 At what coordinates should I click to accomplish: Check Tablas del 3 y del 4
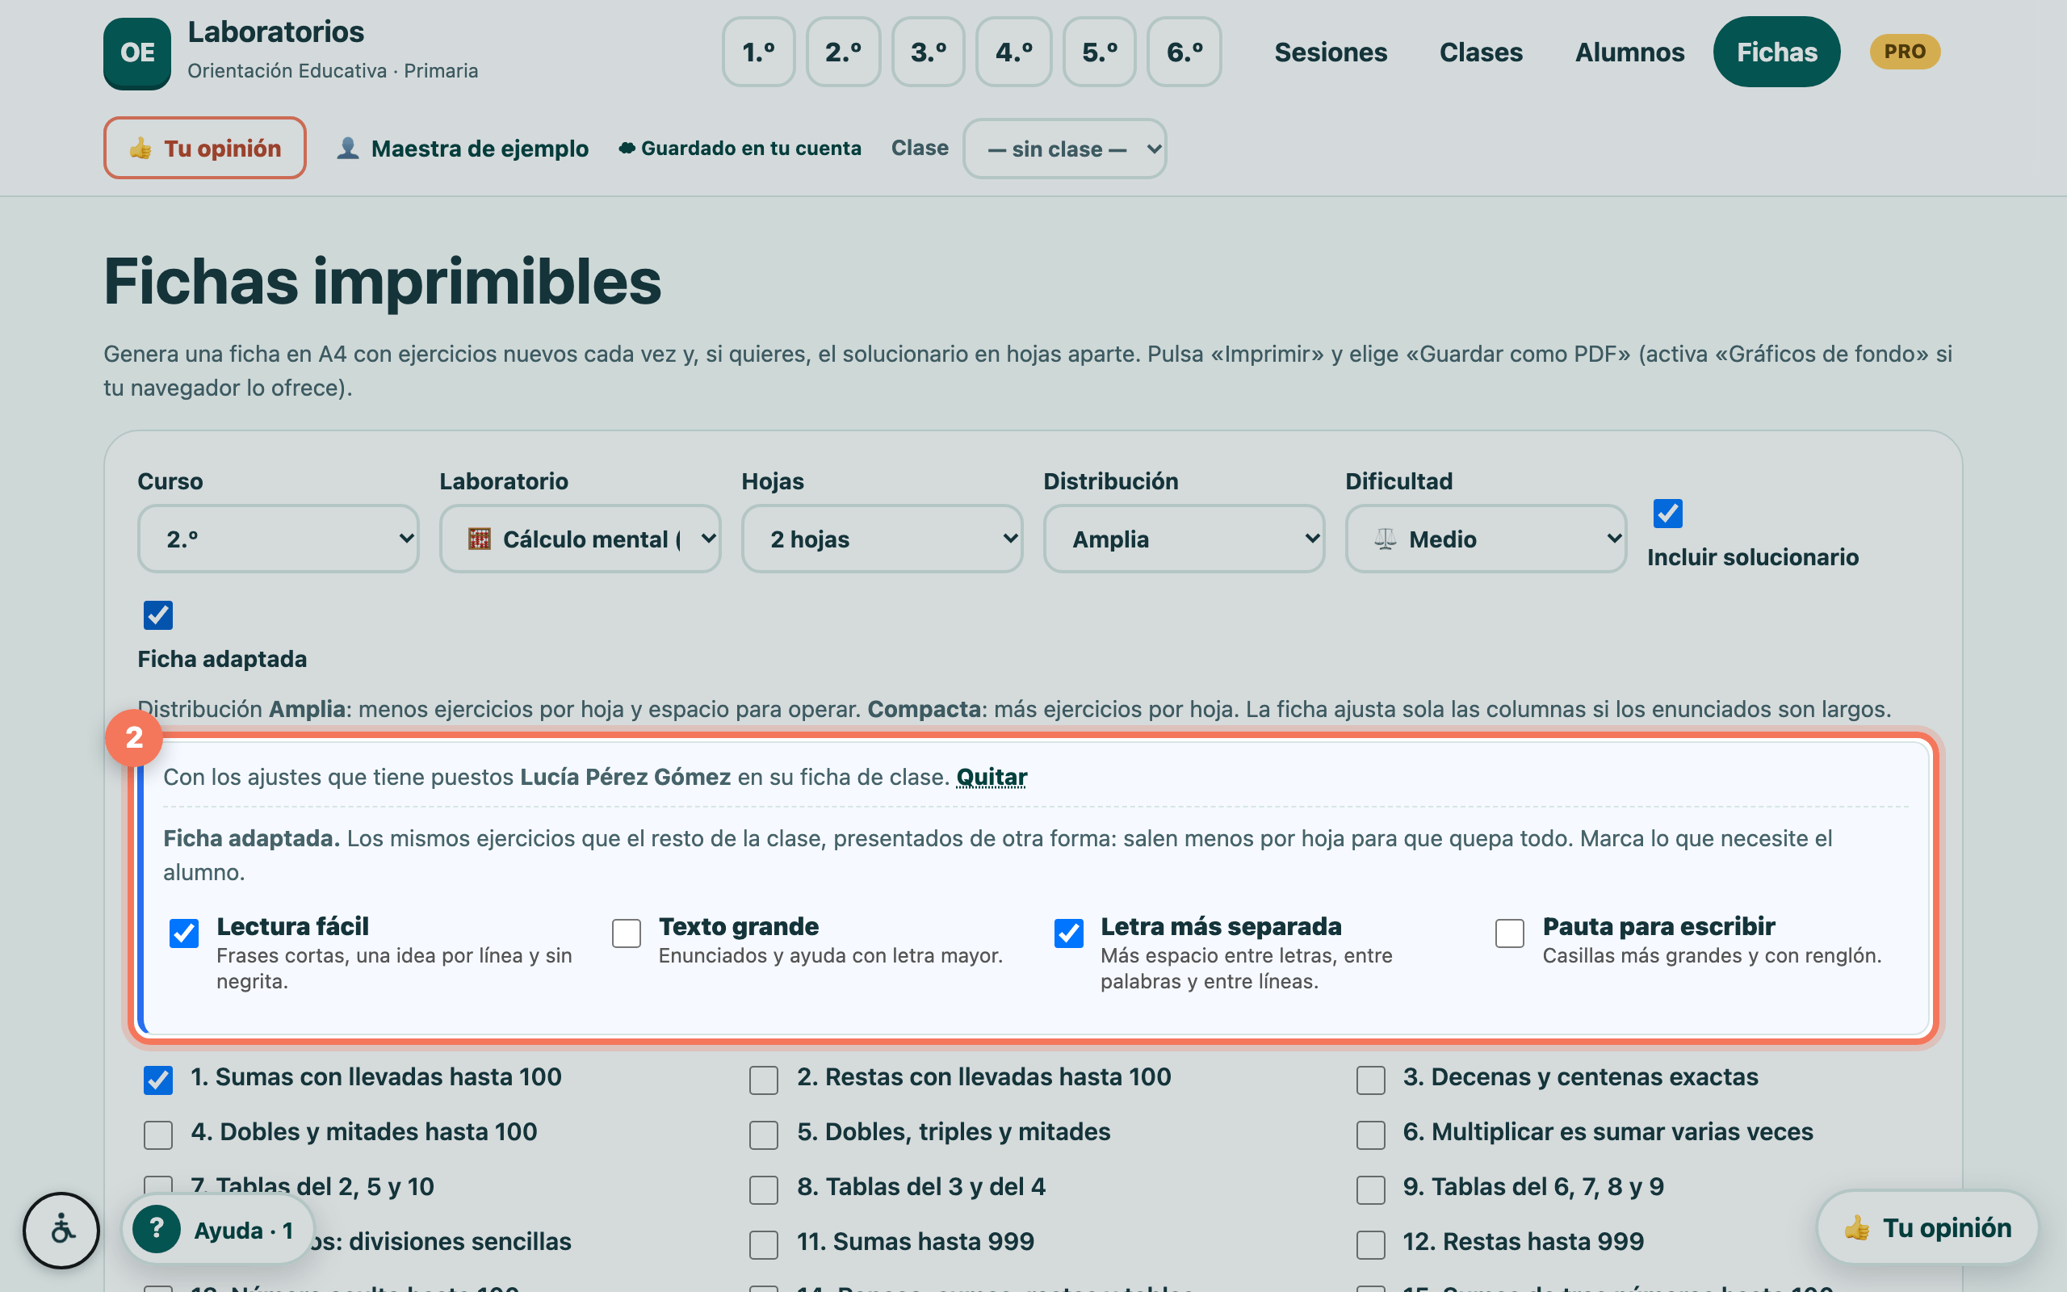tap(764, 1189)
